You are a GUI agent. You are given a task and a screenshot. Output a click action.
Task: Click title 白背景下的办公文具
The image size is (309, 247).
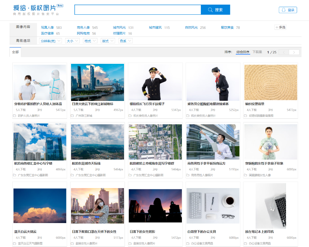(202, 232)
